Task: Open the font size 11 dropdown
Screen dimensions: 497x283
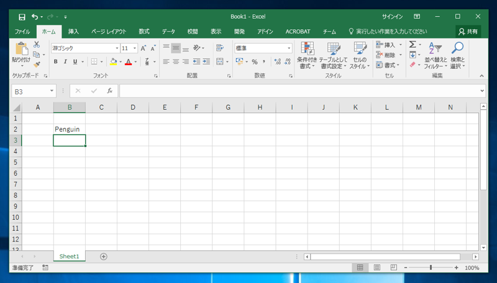Action: 135,48
